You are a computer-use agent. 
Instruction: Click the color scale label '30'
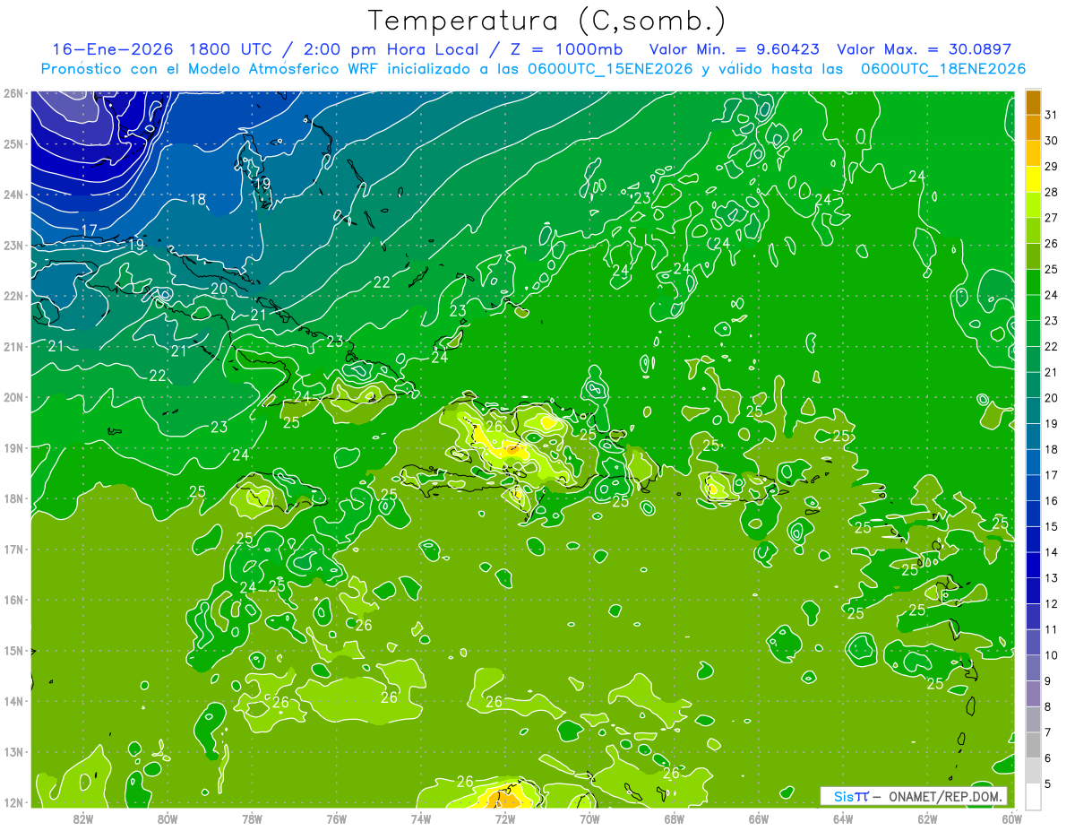click(x=1051, y=141)
